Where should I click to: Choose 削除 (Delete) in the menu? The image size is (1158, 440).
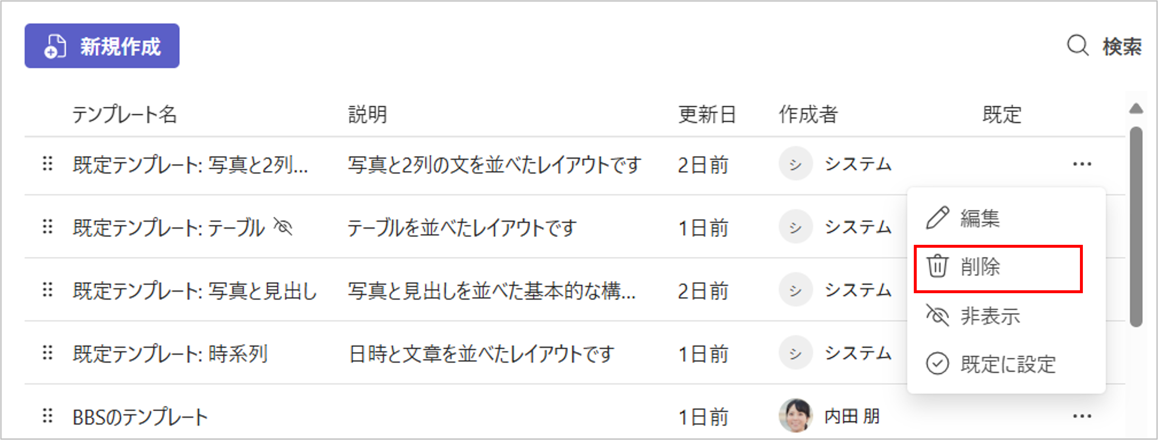coord(980,267)
